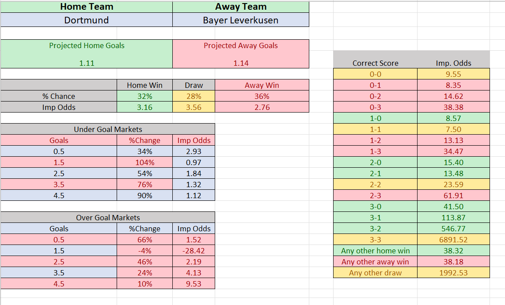
Task: Click the Home Win header cell
Action: point(144,85)
